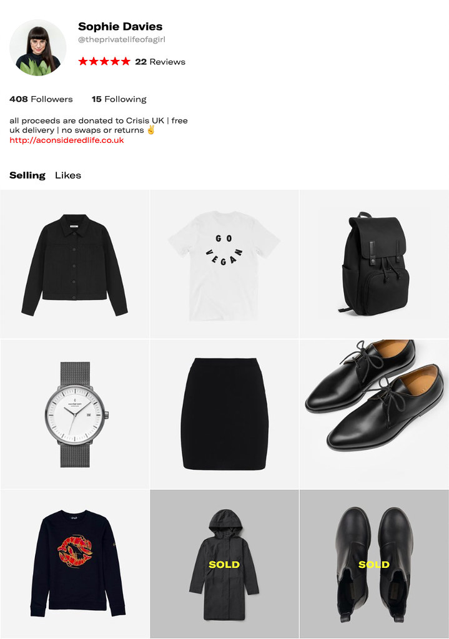The image size is (449, 639).
Task: View the 15 Following list
Action: point(119,99)
